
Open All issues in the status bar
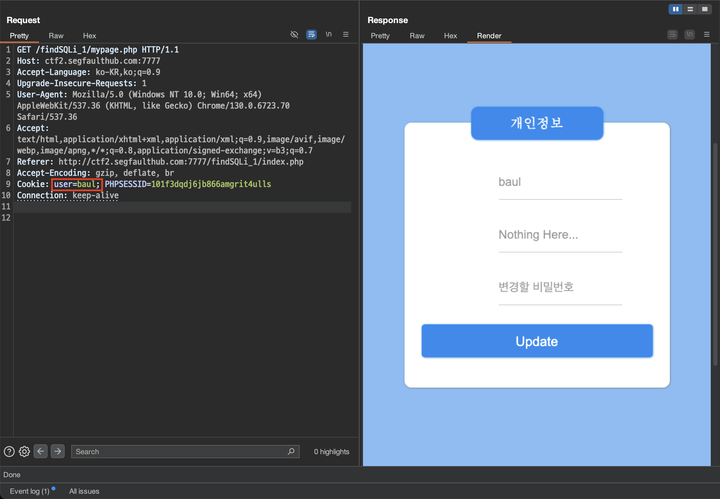pos(84,491)
